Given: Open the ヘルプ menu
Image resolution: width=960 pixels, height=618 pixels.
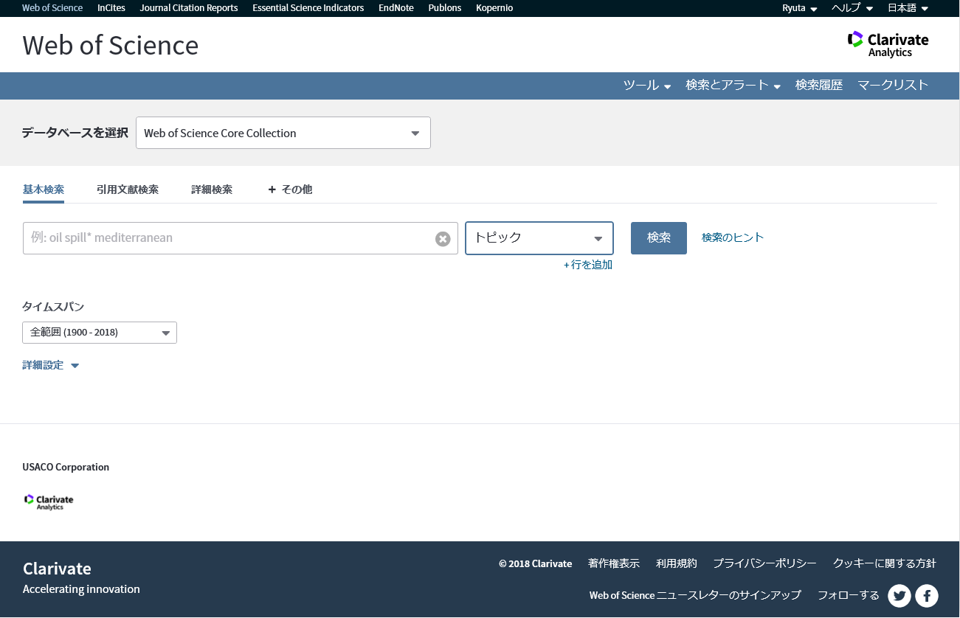Looking at the screenshot, I should tap(852, 8).
